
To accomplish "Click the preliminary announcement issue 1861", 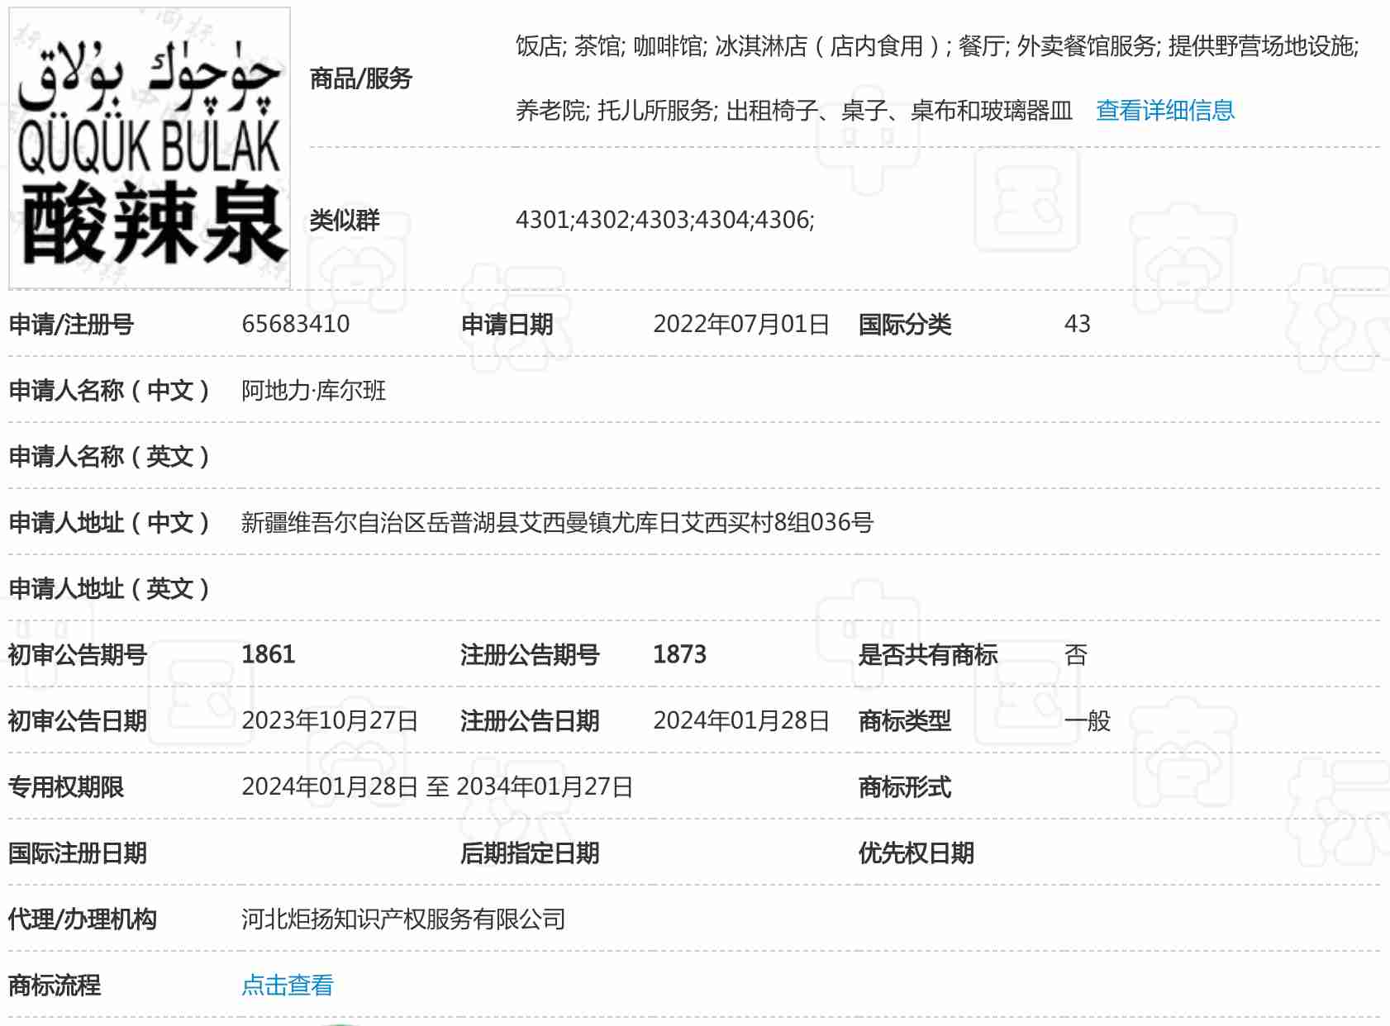I will click(268, 654).
